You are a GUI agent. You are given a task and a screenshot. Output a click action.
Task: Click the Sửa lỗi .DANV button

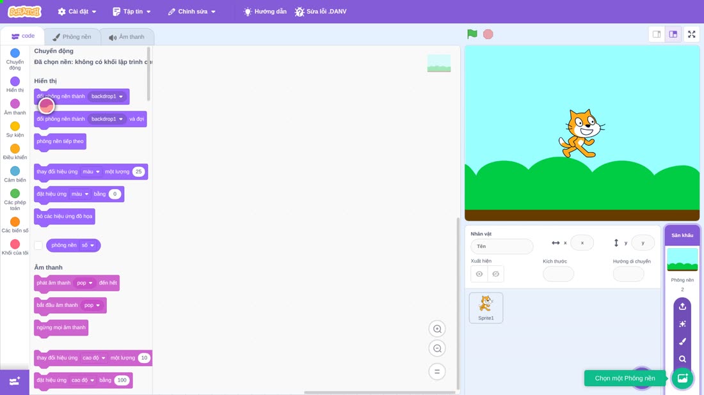click(321, 12)
